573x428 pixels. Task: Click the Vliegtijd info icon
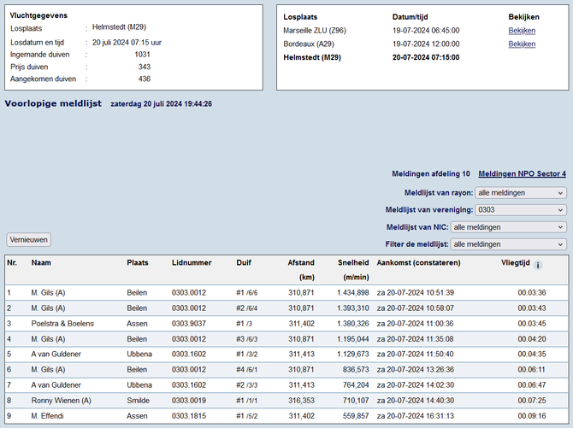coord(538,265)
